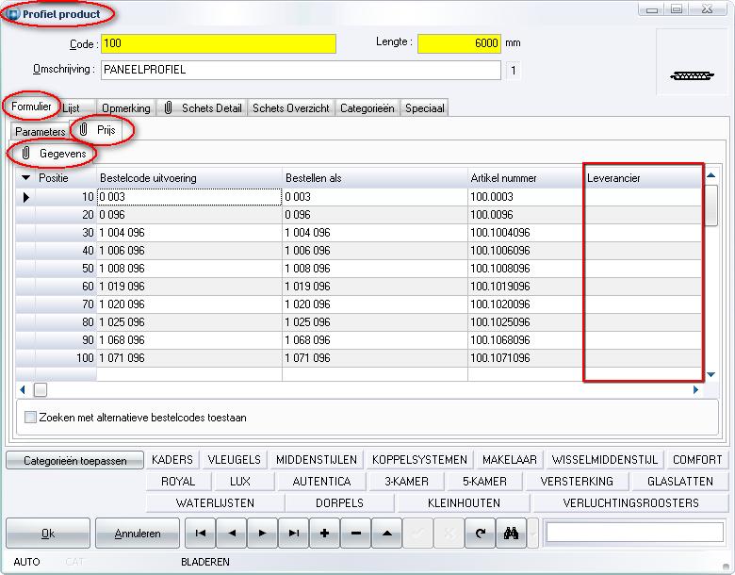The image size is (735, 575).
Task: Select the COMFORT category
Action: pos(697,460)
